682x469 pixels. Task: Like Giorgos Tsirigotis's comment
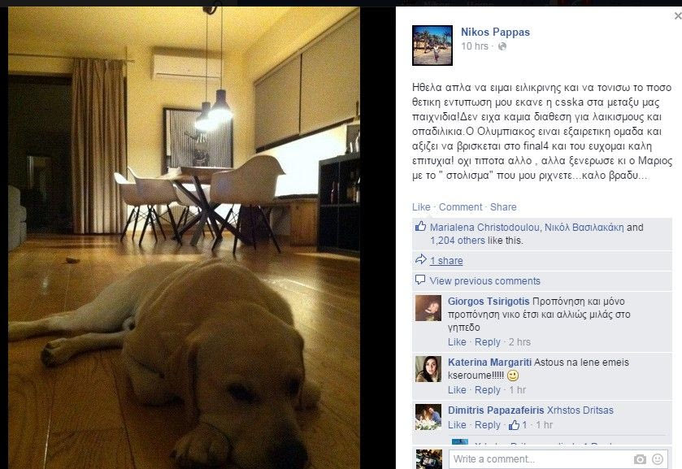(457, 342)
